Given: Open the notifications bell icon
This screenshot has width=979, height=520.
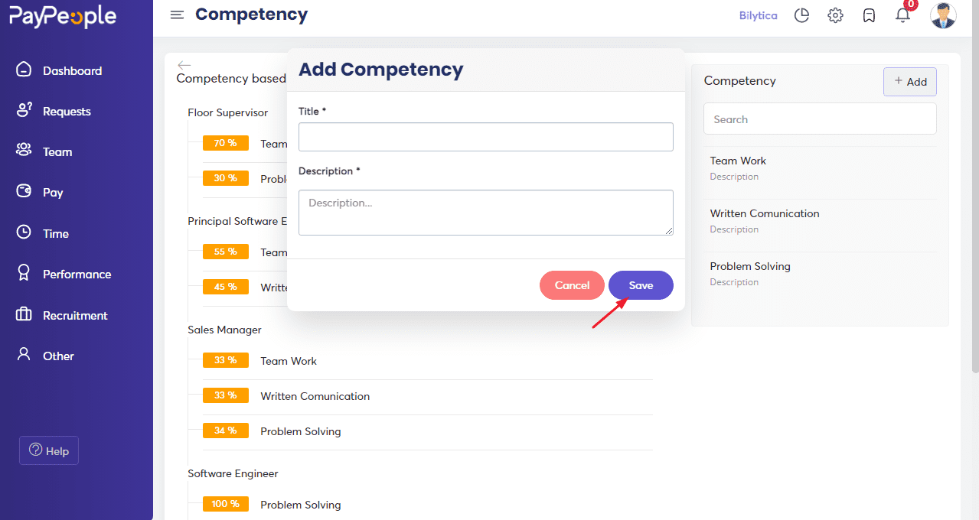Looking at the screenshot, I should point(903,15).
